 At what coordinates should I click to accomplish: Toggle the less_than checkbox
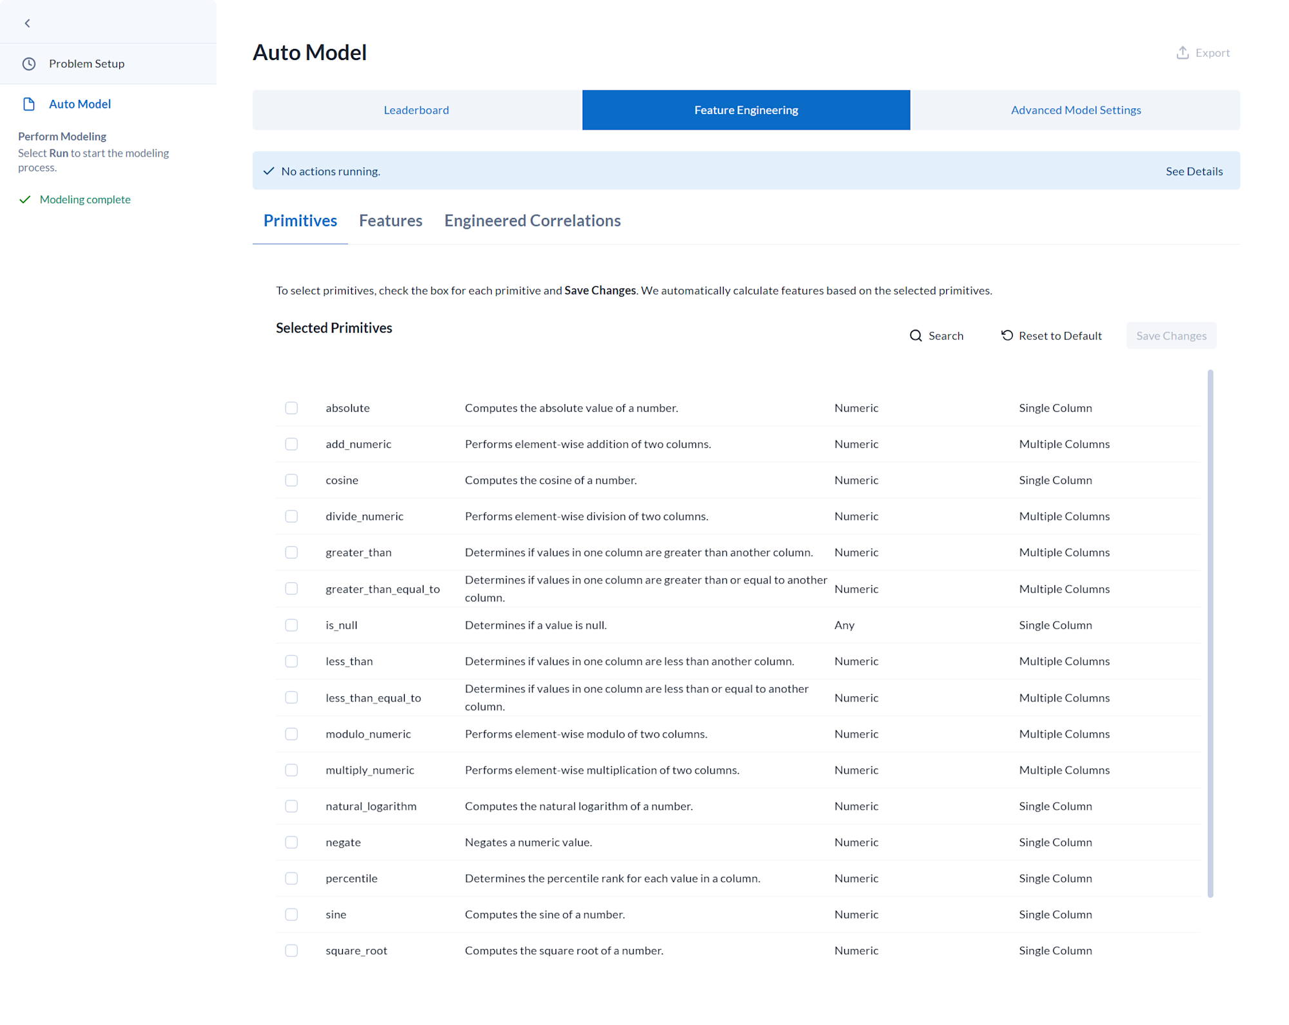pos(291,661)
